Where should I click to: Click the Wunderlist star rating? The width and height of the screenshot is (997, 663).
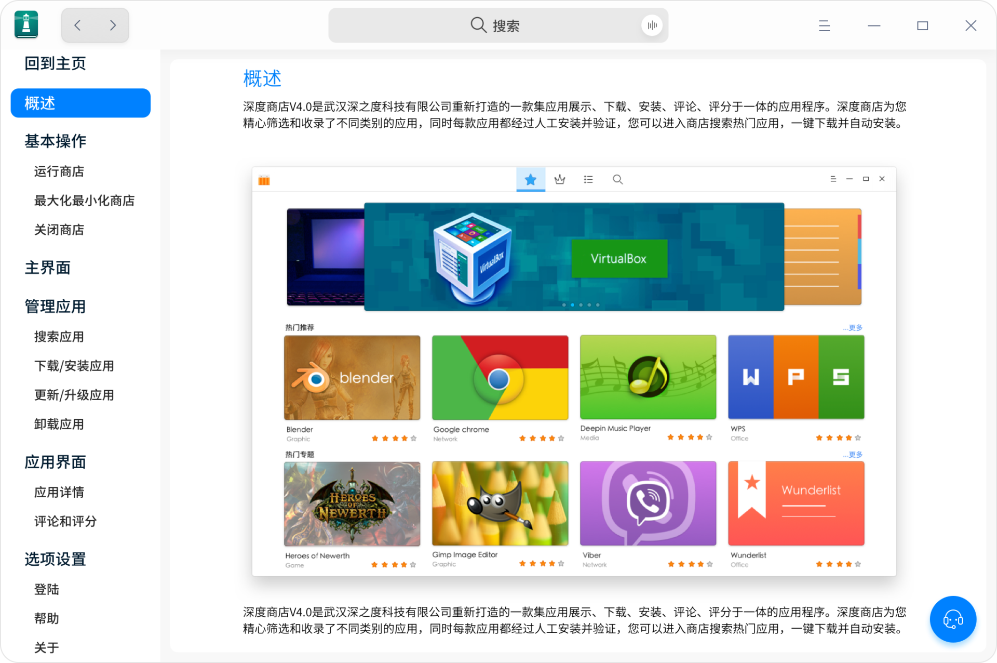[838, 564]
